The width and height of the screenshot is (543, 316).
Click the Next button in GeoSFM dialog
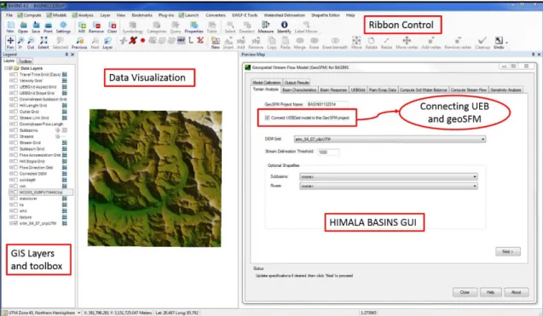[x=508, y=251]
